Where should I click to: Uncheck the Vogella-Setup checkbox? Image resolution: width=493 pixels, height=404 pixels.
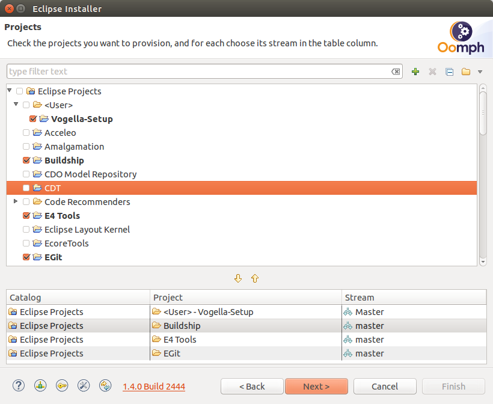(x=32, y=119)
